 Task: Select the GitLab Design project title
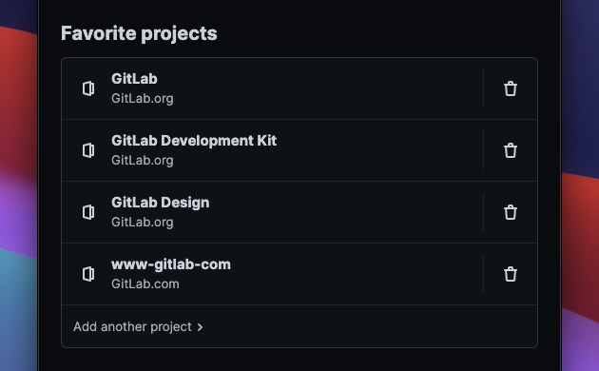[x=160, y=203]
